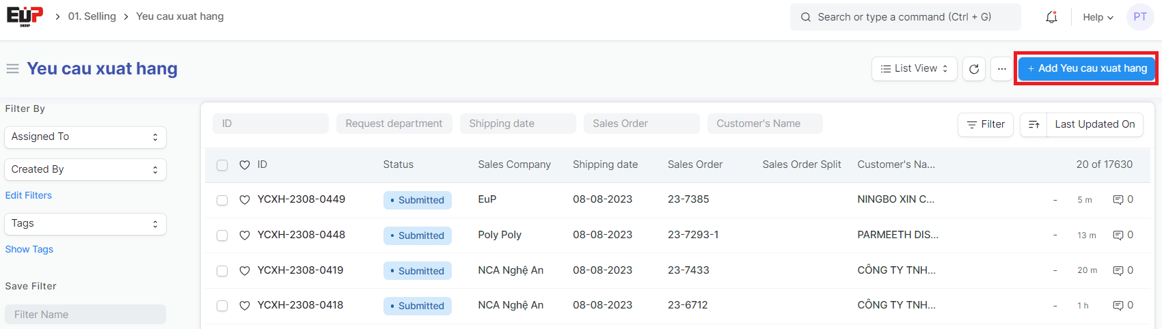
Task: Open the List View switcher
Action: click(x=914, y=69)
